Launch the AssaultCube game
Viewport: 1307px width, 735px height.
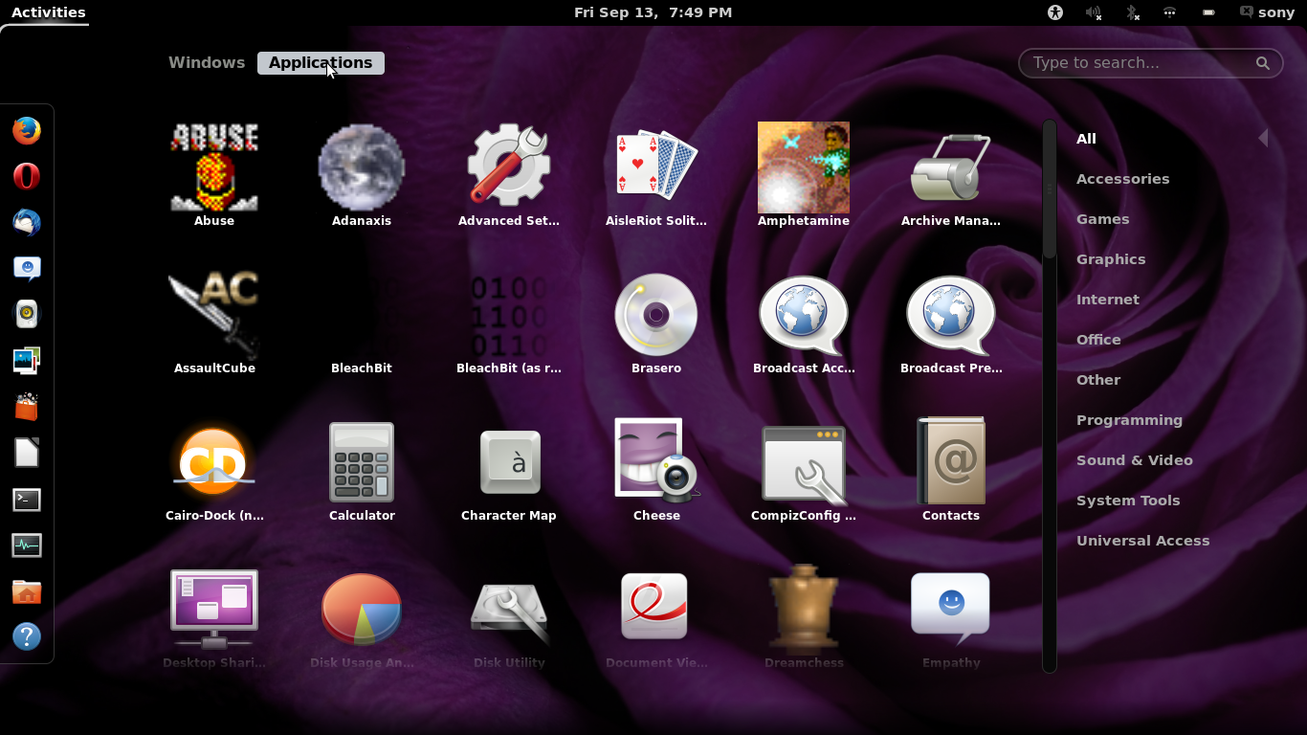point(214,314)
